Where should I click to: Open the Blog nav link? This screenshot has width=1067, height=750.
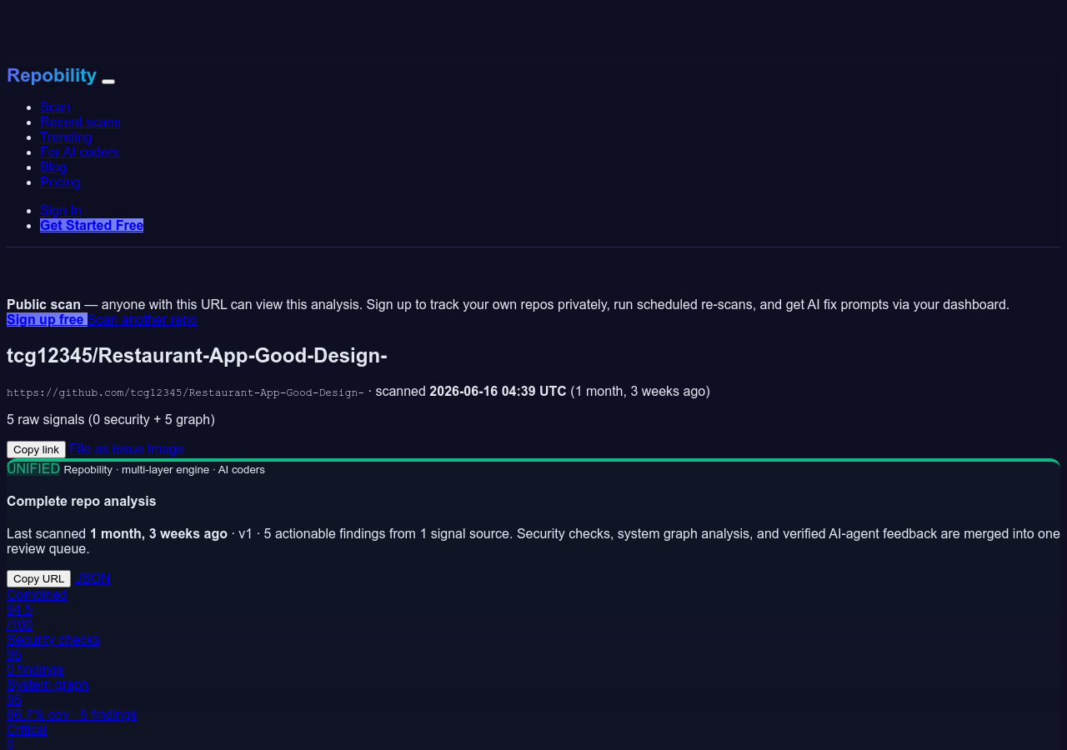53,167
